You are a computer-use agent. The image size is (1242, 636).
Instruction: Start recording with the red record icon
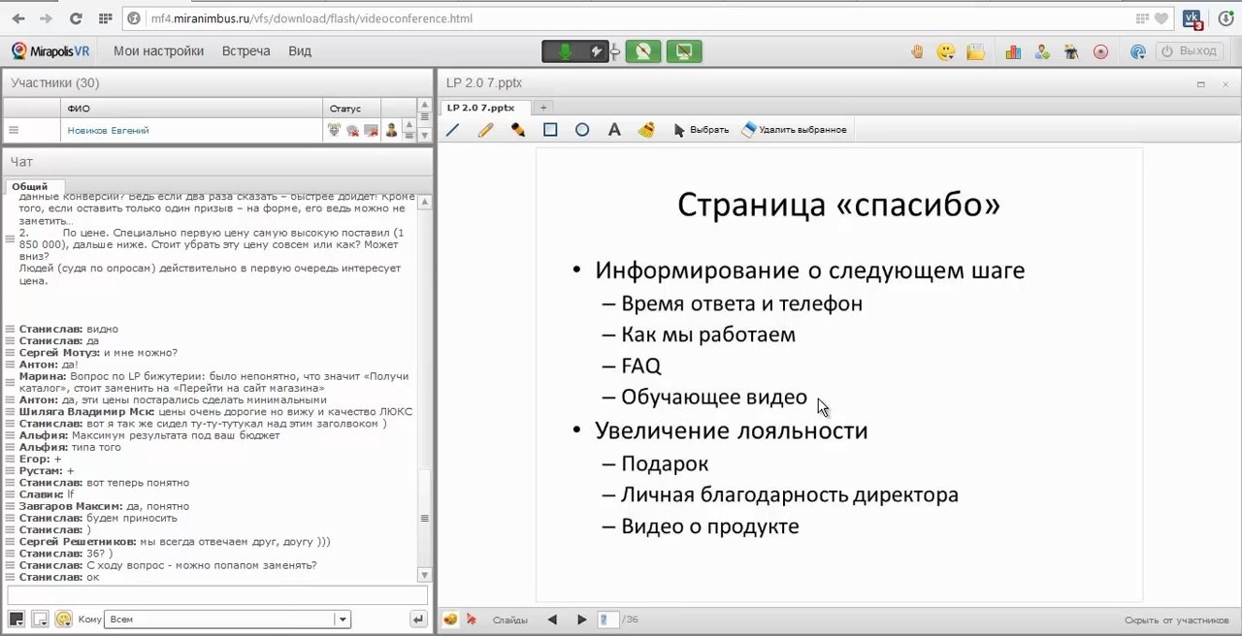pyautogui.click(x=1100, y=51)
